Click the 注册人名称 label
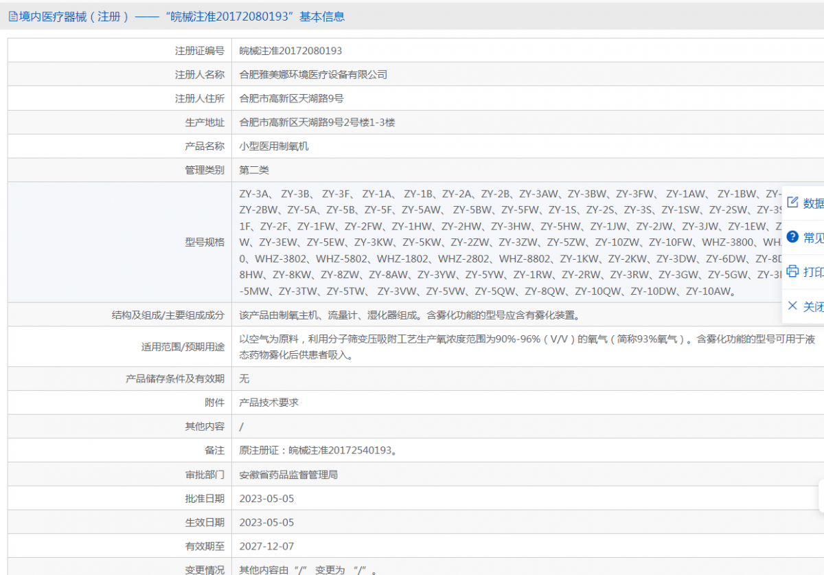The height and width of the screenshot is (575, 824). 200,74
